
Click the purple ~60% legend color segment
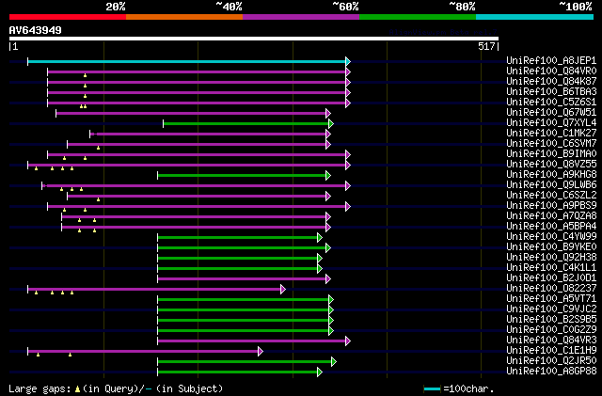click(x=301, y=17)
